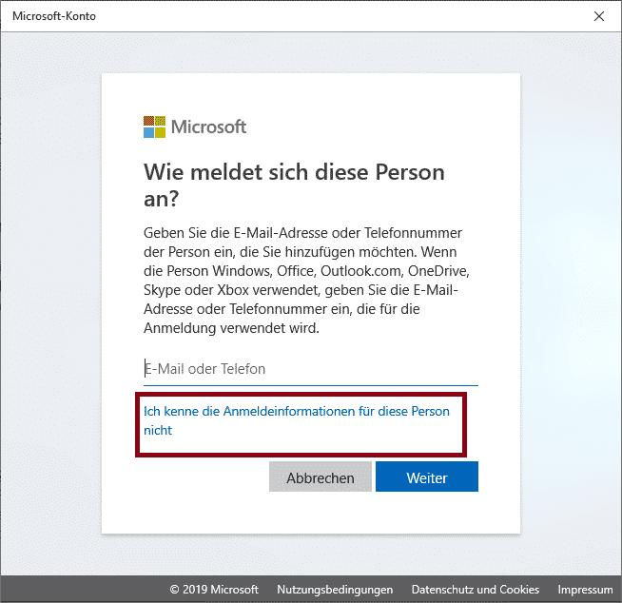Click the word Skype in the description

click(162, 290)
